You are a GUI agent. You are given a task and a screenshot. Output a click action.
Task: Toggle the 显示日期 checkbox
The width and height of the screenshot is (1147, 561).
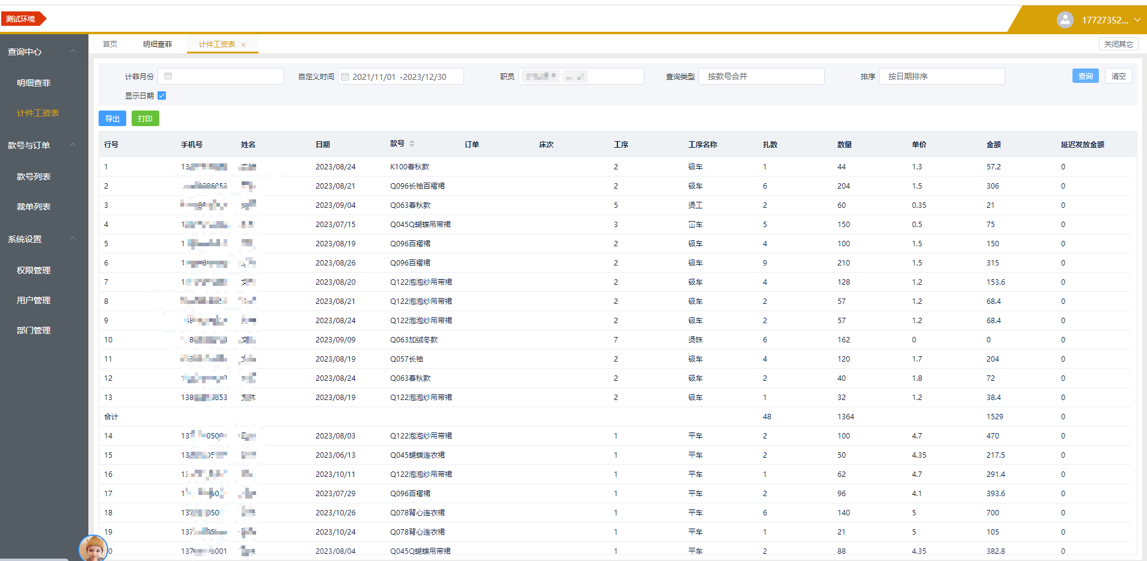point(162,96)
